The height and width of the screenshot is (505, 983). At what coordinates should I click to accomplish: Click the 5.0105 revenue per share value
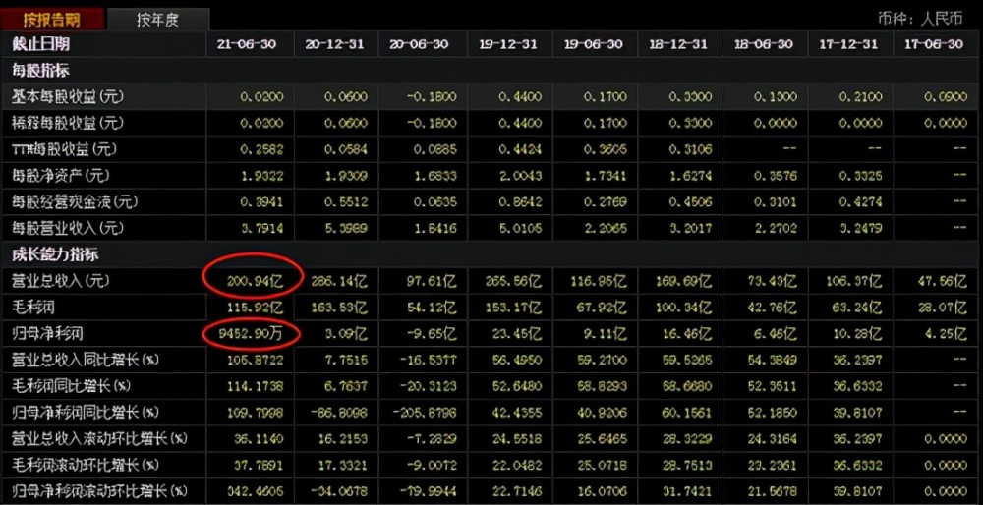click(x=519, y=229)
